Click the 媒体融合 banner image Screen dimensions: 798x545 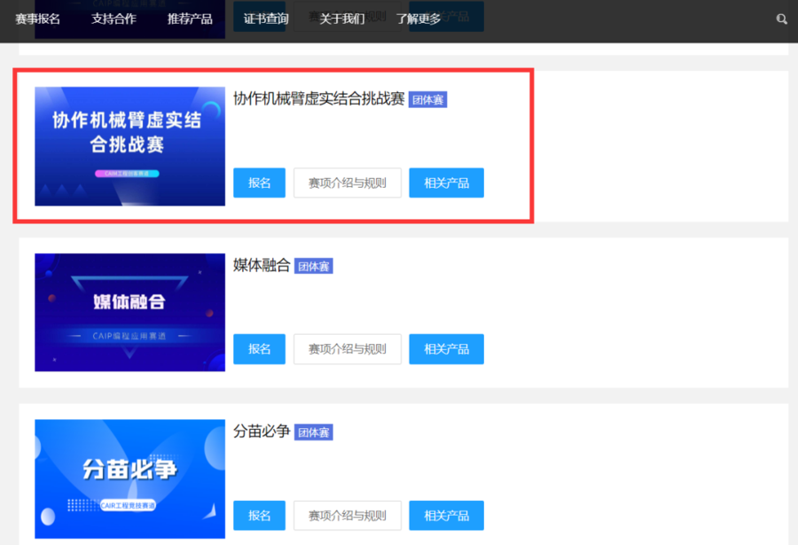pos(129,312)
